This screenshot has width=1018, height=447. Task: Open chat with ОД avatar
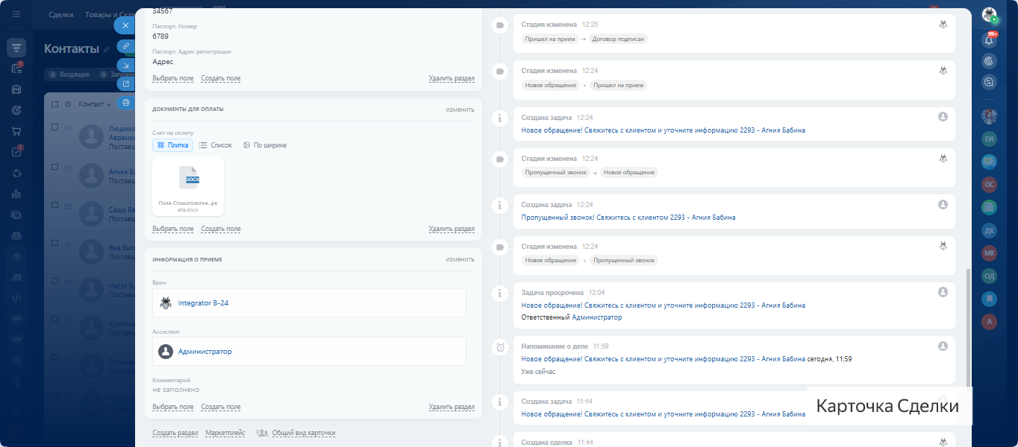(990, 276)
